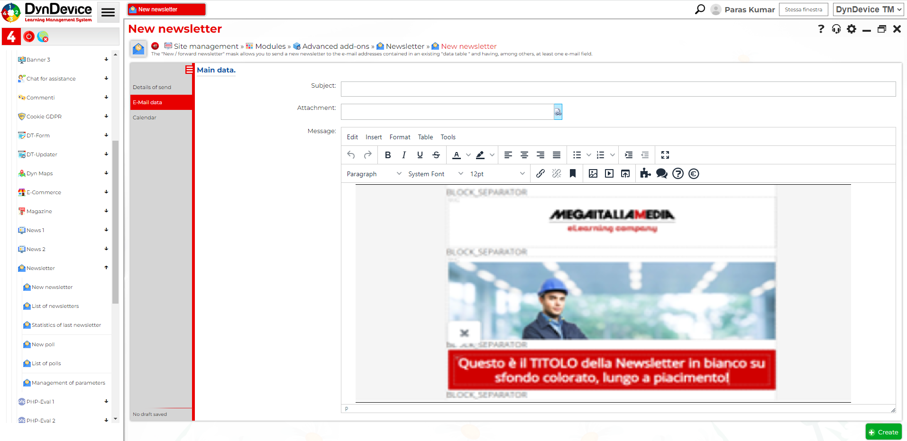This screenshot has width=907, height=441.
Task: Open fullscreen mode in the editor
Action: [x=665, y=155]
